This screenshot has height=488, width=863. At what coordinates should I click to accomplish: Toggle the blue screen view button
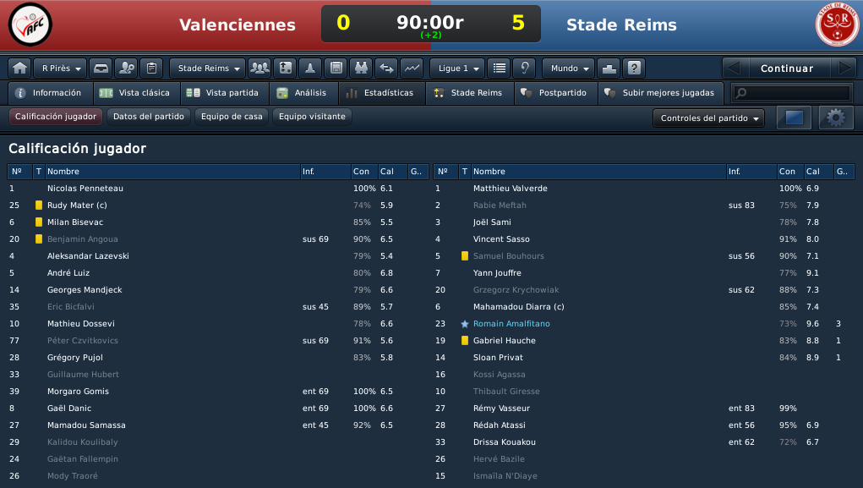(x=794, y=118)
